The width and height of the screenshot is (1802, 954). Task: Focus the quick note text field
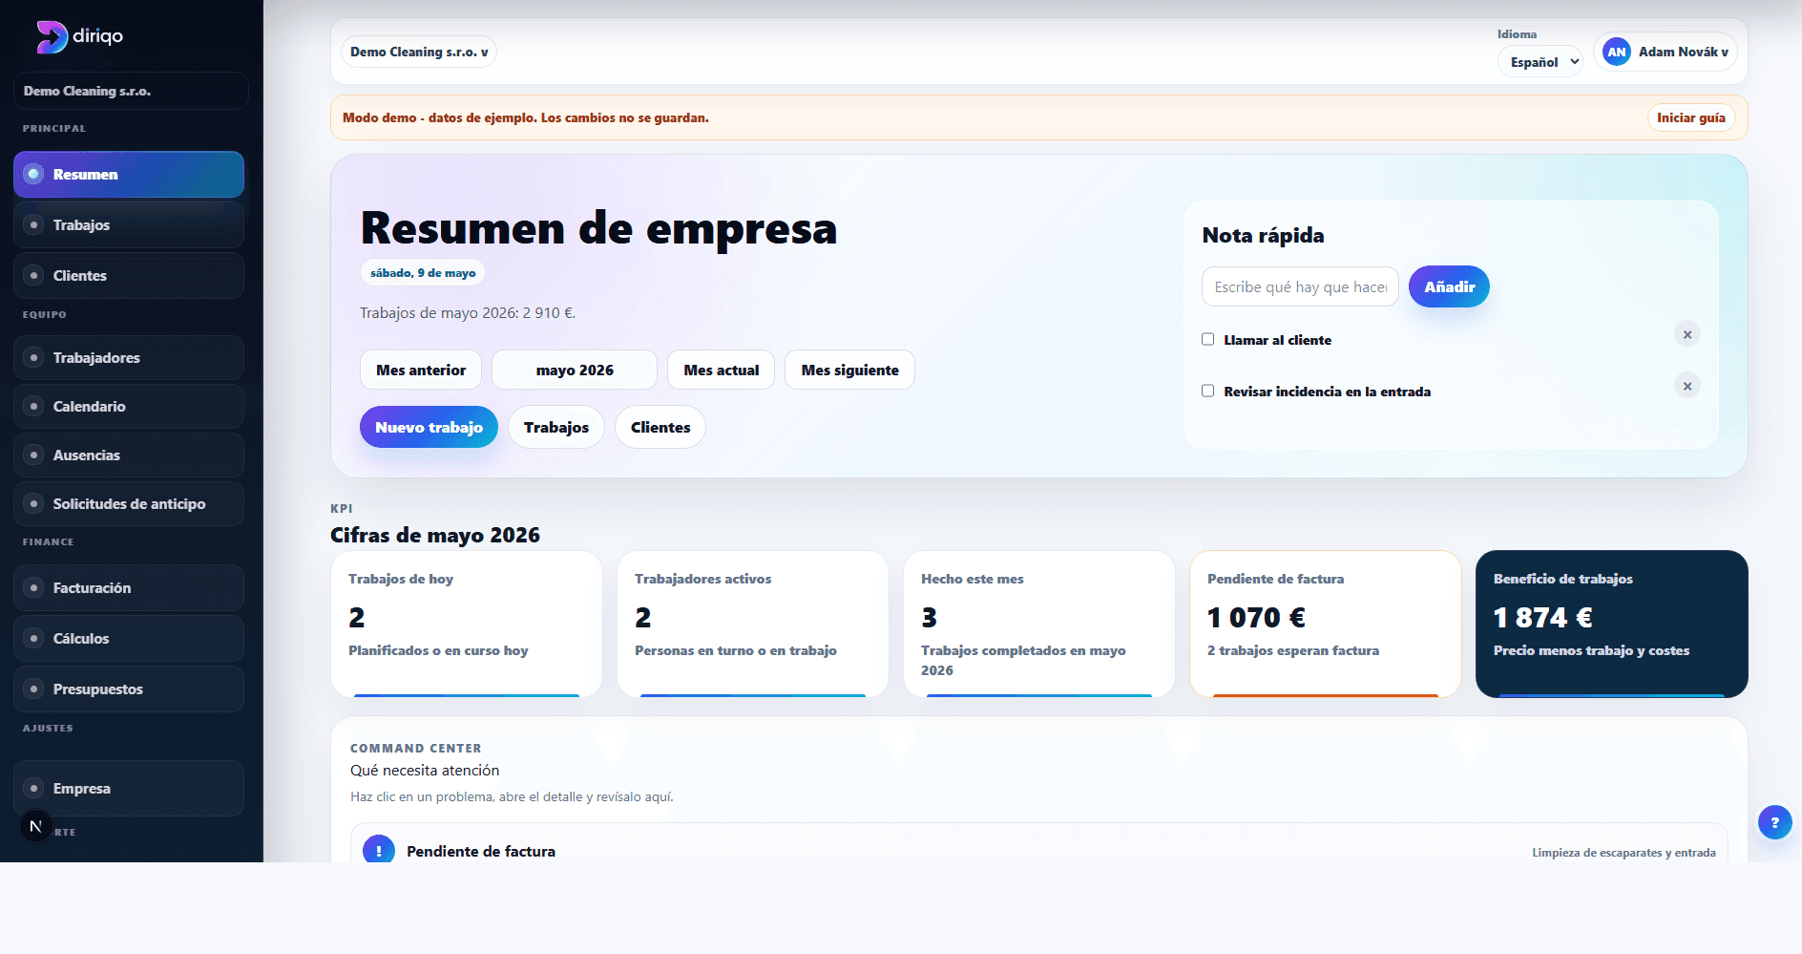(x=1300, y=286)
